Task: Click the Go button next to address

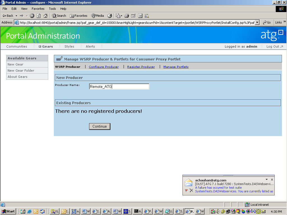Action: [x=267, y=22]
